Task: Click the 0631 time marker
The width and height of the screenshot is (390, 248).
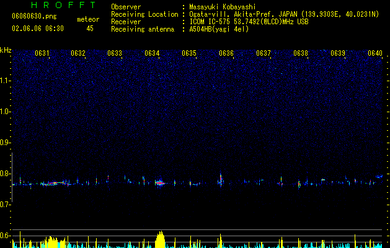Action: click(x=42, y=53)
